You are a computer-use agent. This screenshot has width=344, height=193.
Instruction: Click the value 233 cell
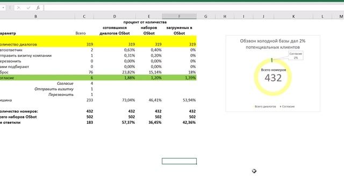click(x=90, y=100)
